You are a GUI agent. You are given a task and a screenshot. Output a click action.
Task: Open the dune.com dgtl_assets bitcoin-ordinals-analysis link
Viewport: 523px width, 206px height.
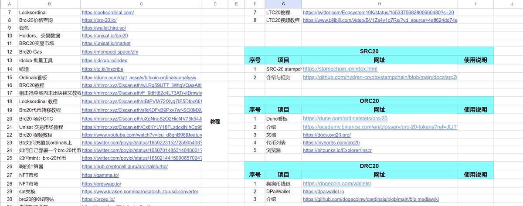[139, 78]
